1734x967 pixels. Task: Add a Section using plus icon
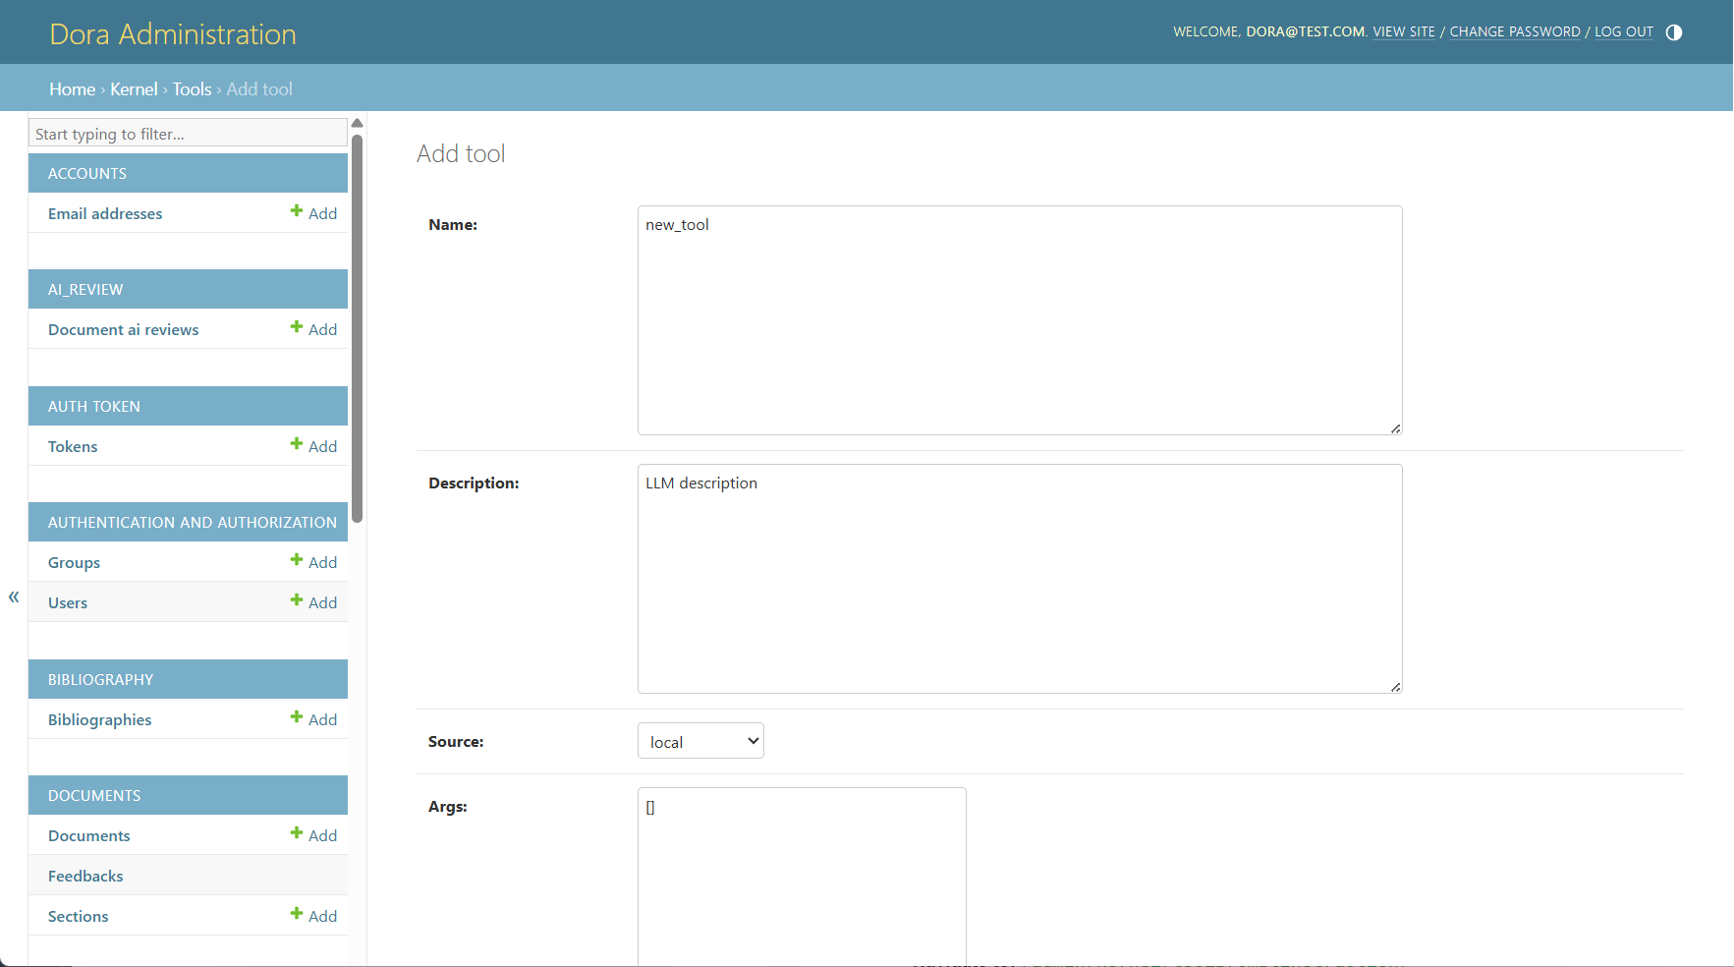point(297,914)
